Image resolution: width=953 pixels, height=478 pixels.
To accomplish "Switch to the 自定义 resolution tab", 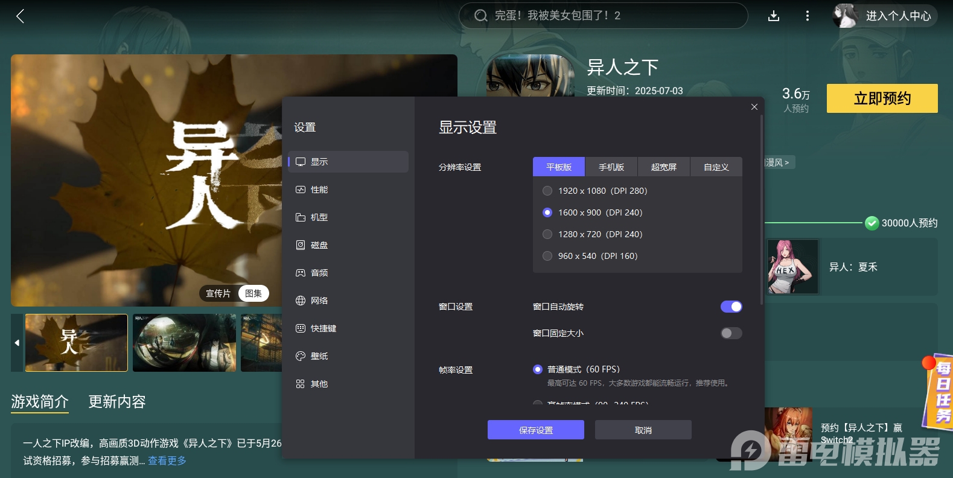I will coord(716,167).
